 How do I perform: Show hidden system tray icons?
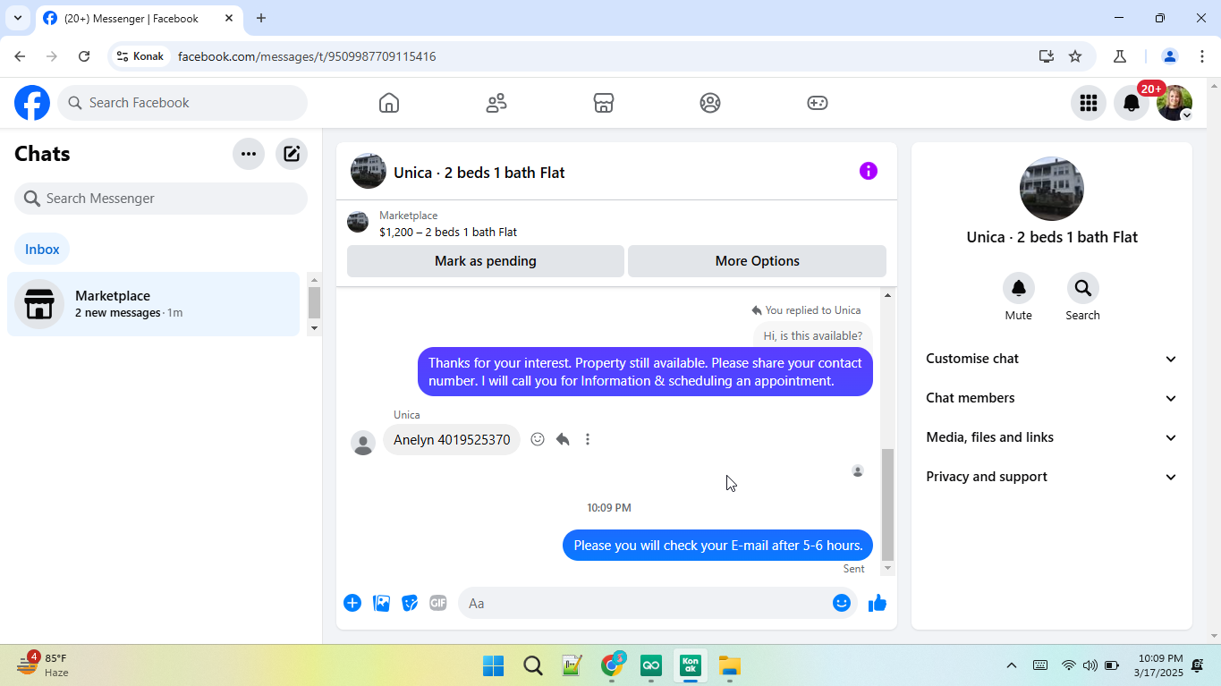click(x=1012, y=665)
